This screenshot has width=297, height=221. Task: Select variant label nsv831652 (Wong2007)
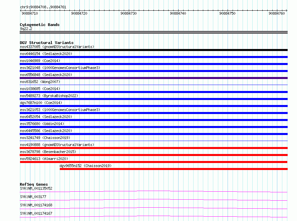coord(40,82)
